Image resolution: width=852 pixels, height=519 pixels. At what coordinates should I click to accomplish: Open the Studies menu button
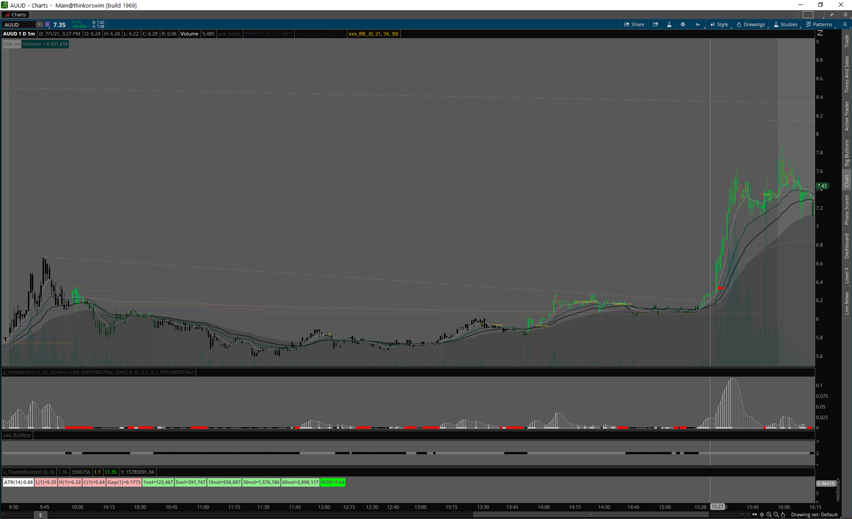point(785,24)
